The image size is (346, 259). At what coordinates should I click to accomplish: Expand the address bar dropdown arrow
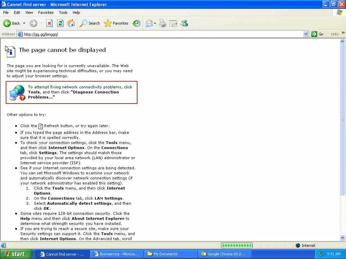pos(305,34)
